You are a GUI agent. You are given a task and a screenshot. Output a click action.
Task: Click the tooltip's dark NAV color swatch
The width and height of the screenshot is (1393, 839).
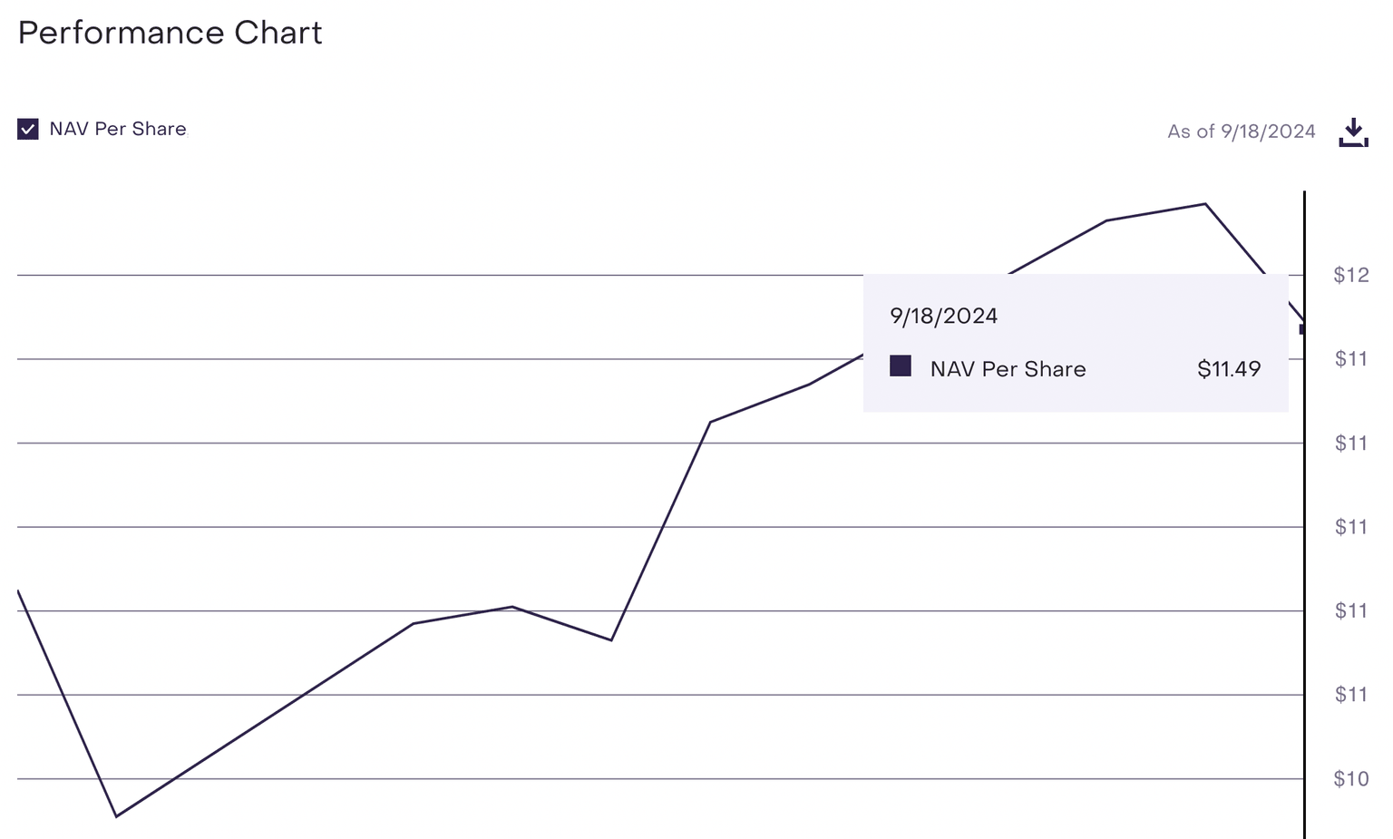(x=901, y=366)
